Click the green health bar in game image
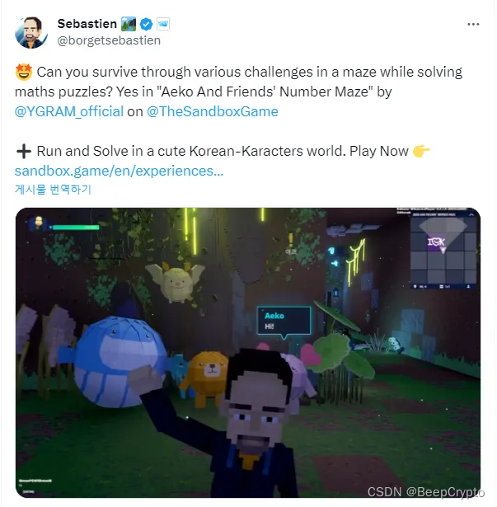The height and width of the screenshot is (507, 497). 75,228
